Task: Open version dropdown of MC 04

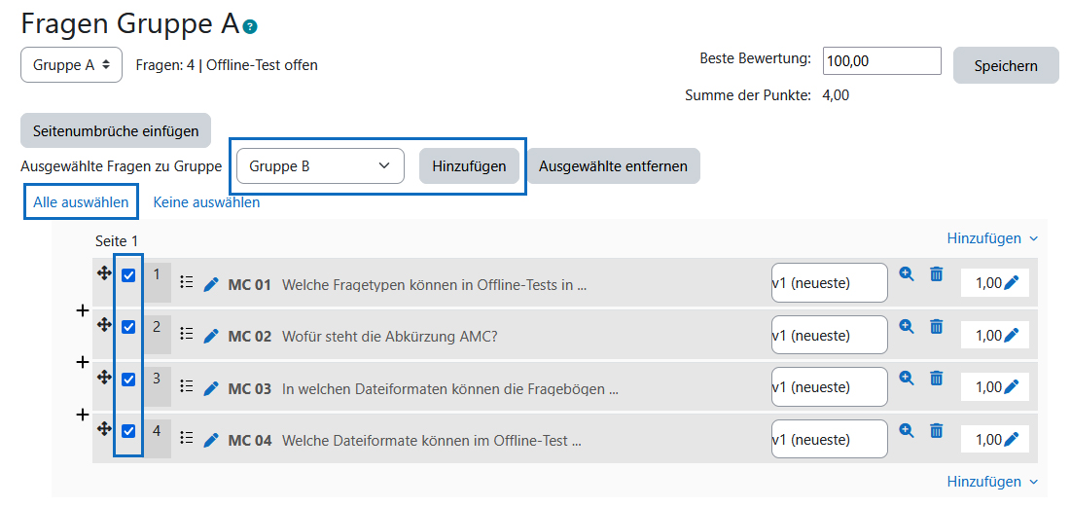Action: click(829, 439)
